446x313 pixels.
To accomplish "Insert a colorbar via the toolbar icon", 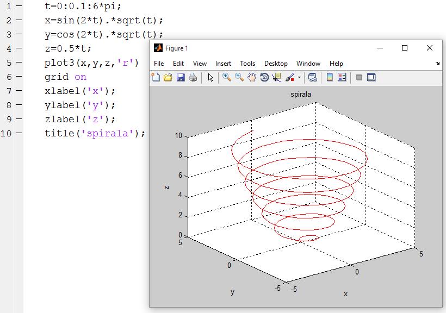I will pos(330,77).
